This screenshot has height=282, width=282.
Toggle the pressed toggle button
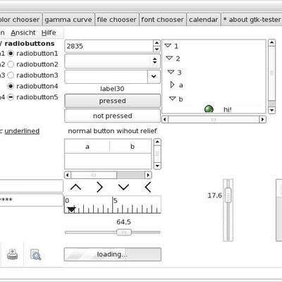click(112, 101)
